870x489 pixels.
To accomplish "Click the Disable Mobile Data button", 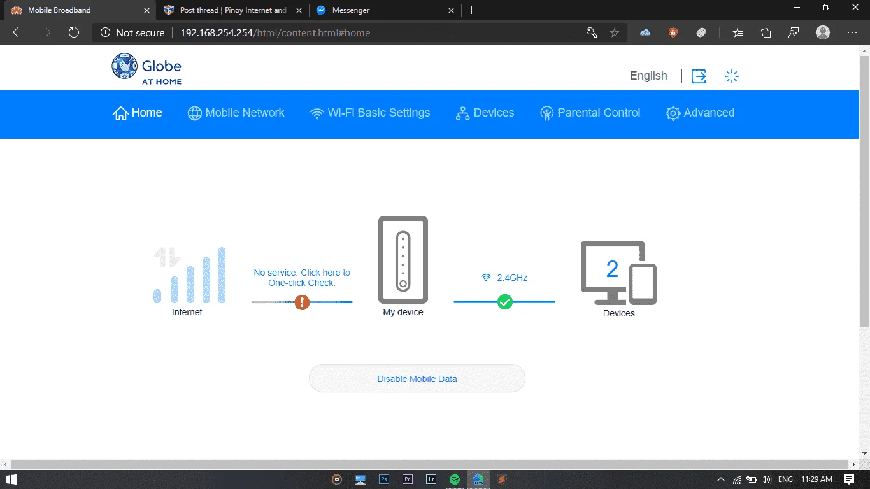I will click(417, 378).
